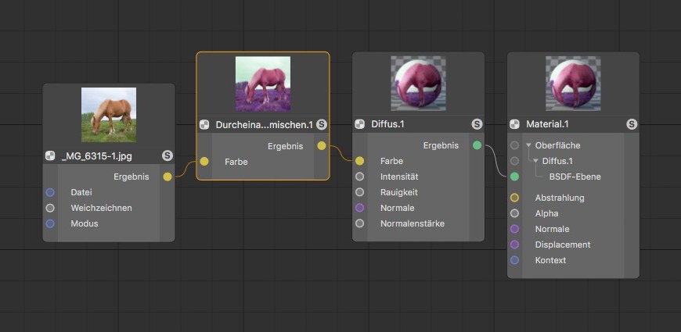Click the Rauigkeit label
The image size is (681, 332).
[398, 192]
